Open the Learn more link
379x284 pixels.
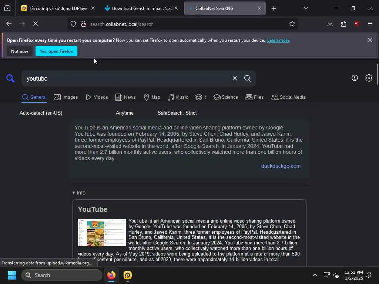coord(278,40)
